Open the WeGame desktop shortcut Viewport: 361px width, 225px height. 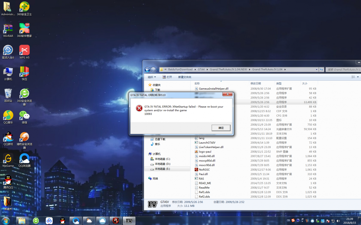pos(8,160)
